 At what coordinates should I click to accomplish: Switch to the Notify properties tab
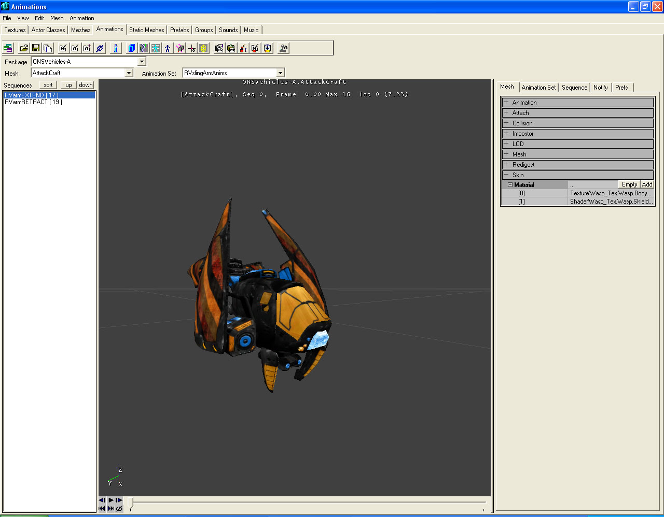coord(601,88)
